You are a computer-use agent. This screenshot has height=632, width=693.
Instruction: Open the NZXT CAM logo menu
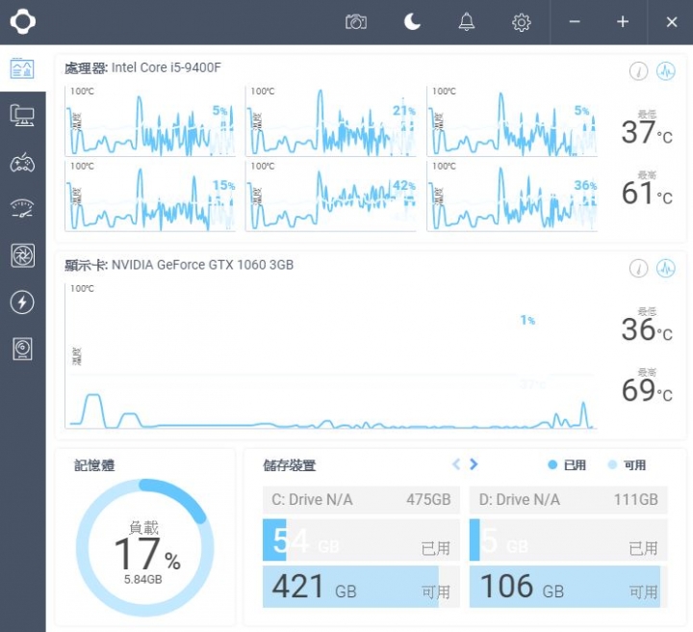coord(22,21)
